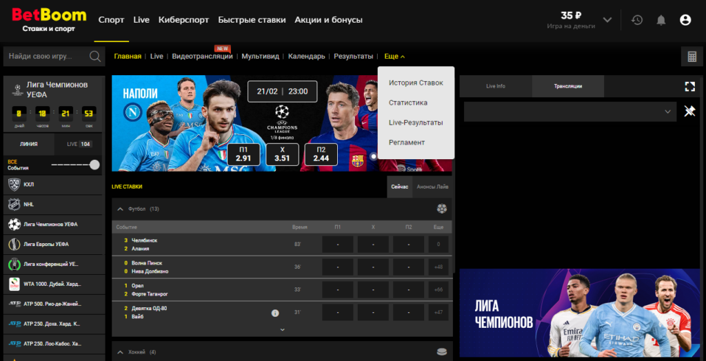The width and height of the screenshot is (706, 361).
Task: Switch to Live Info tab
Action: pyautogui.click(x=496, y=86)
